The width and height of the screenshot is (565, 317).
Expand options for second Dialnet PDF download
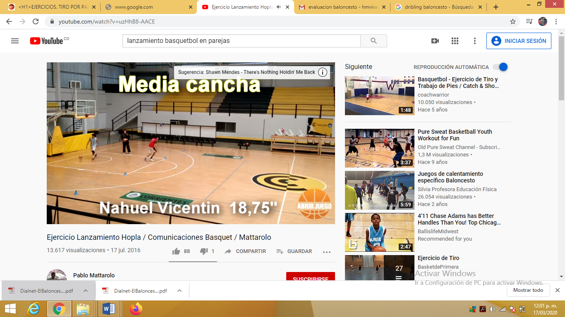tap(180, 291)
